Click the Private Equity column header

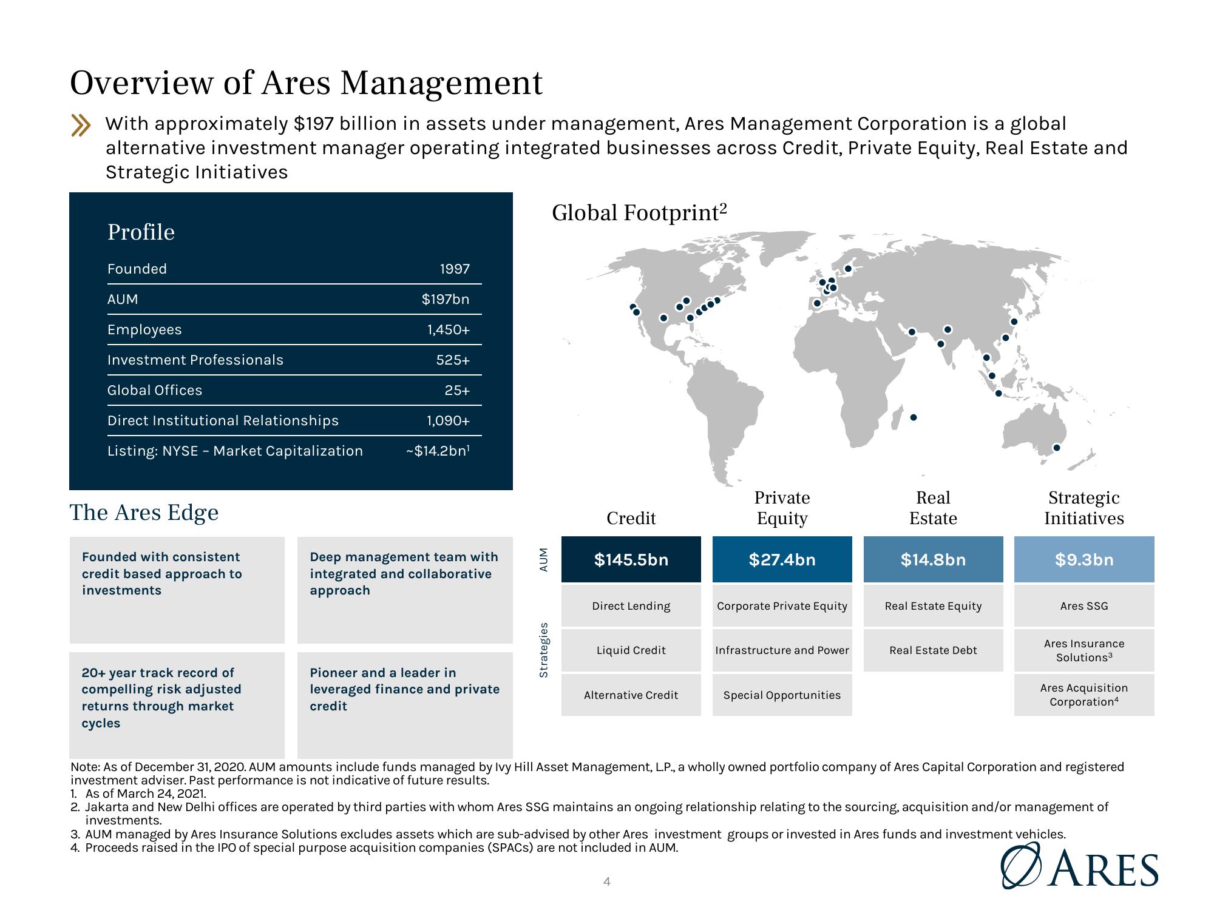coord(782,508)
